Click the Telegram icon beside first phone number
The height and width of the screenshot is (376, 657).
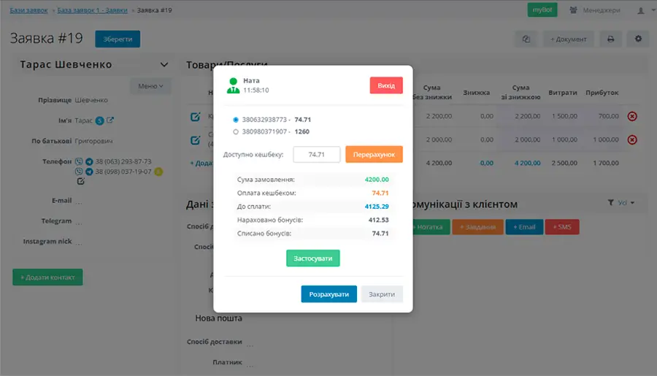pyautogui.click(x=89, y=161)
